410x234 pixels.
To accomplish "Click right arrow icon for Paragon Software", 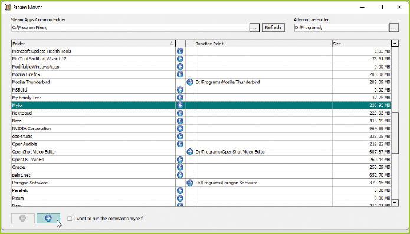I will pyautogui.click(x=190, y=183).
